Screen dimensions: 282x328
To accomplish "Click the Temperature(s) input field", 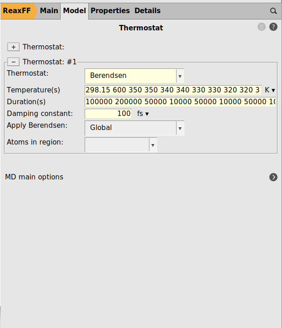I will 173,90.
